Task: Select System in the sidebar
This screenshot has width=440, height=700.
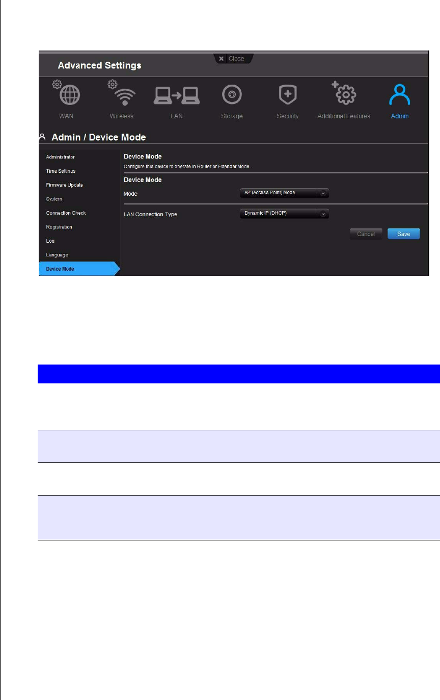Action: 54,199
